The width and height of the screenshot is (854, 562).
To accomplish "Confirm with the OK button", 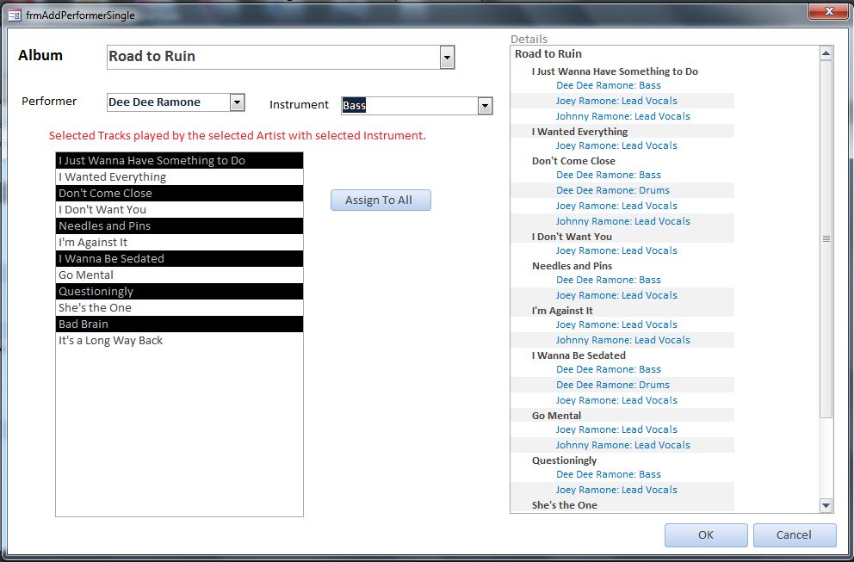I will (706, 535).
